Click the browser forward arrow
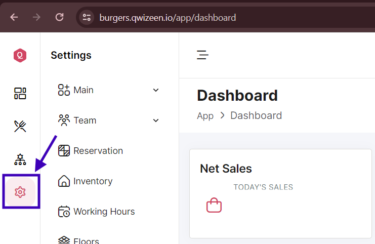 pyautogui.click(x=36, y=17)
